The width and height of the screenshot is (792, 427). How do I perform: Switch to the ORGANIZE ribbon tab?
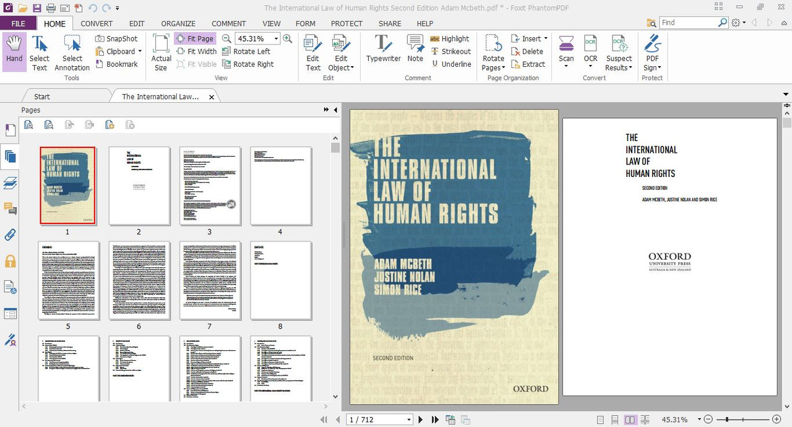pos(178,24)
